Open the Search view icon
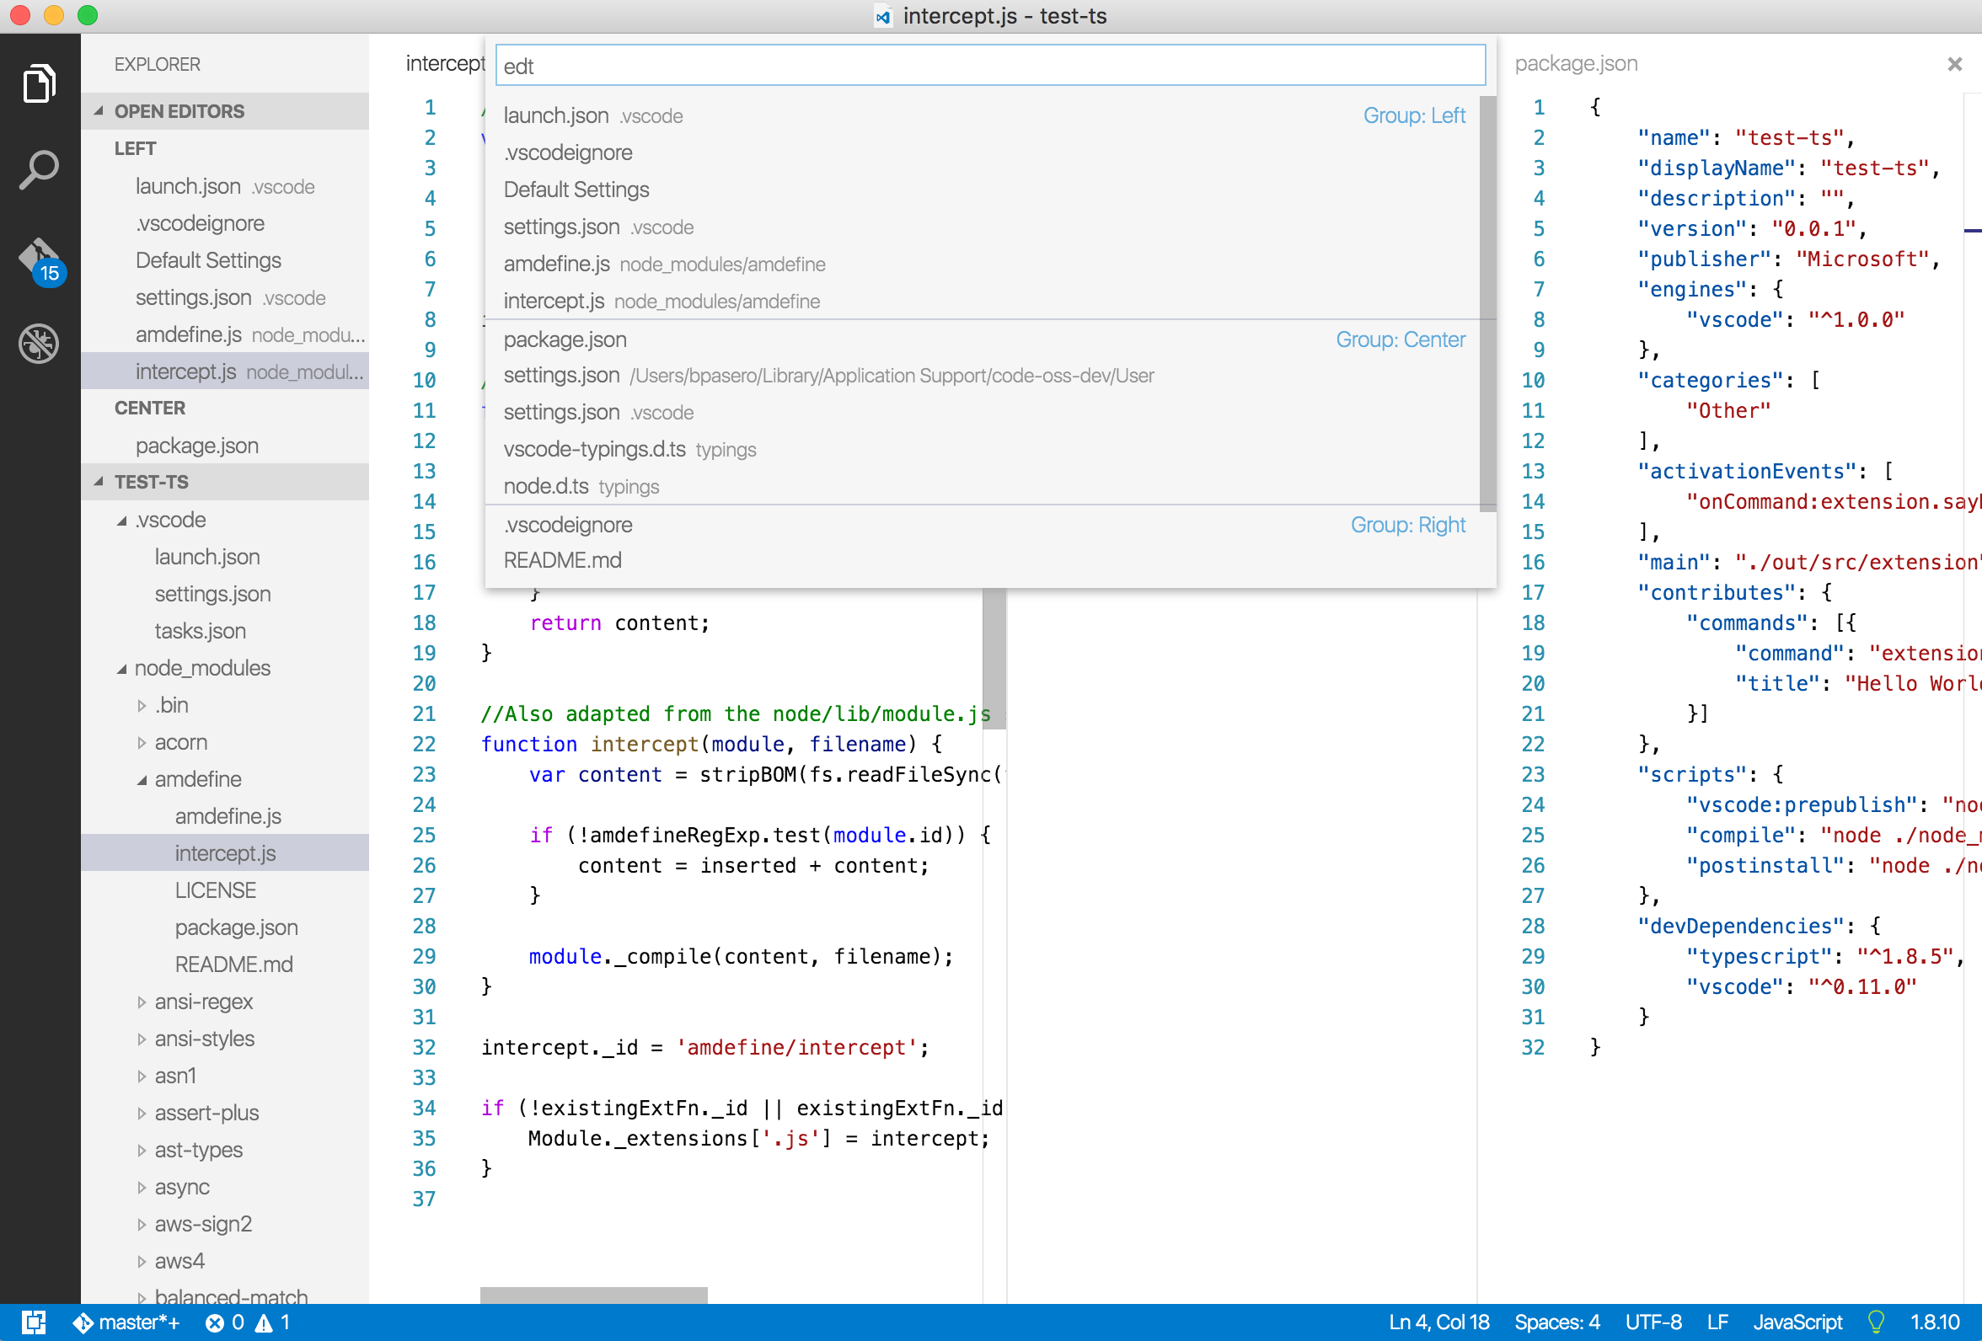 pos(40,170)
